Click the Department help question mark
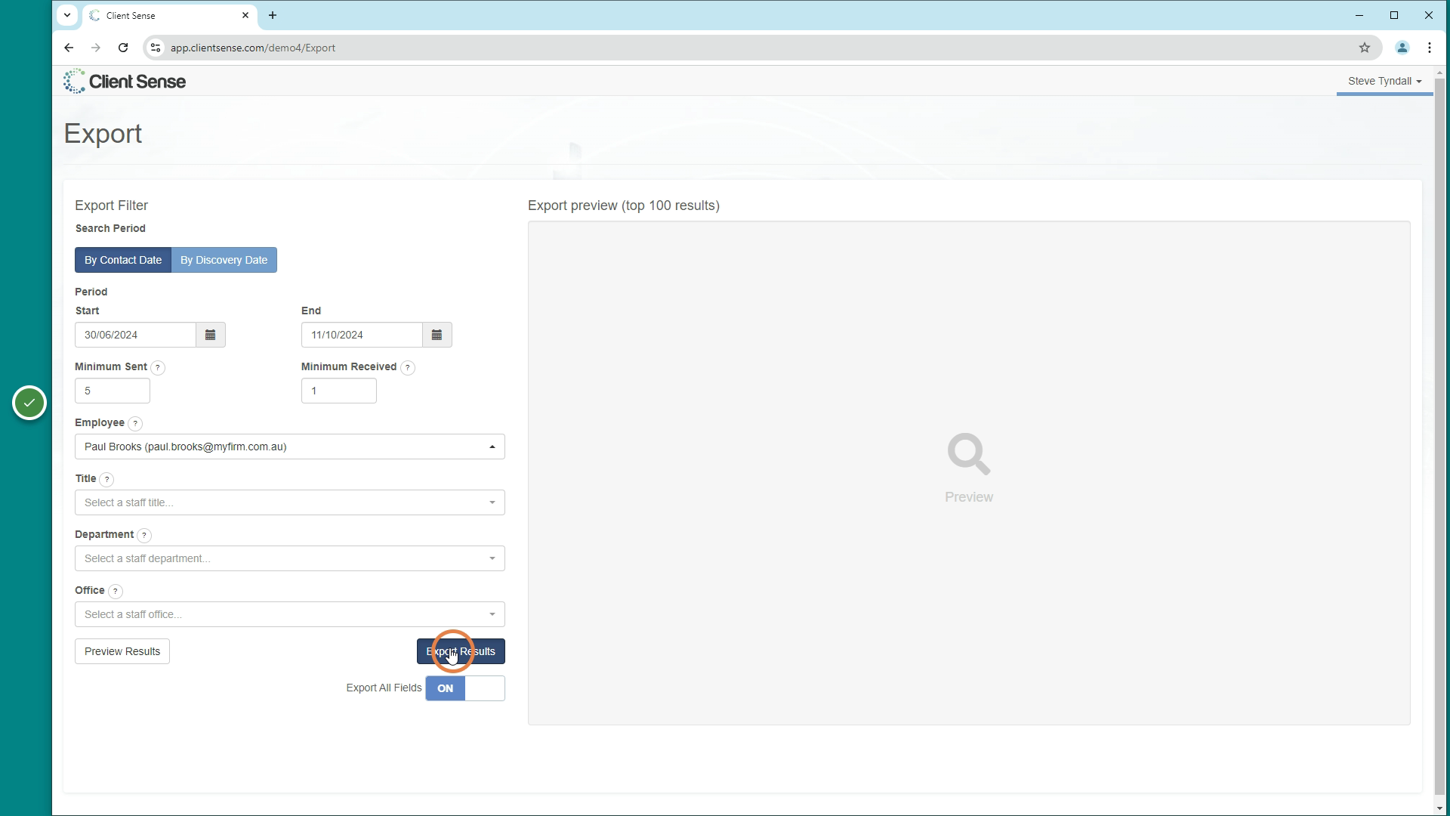 tap(144, 536)
